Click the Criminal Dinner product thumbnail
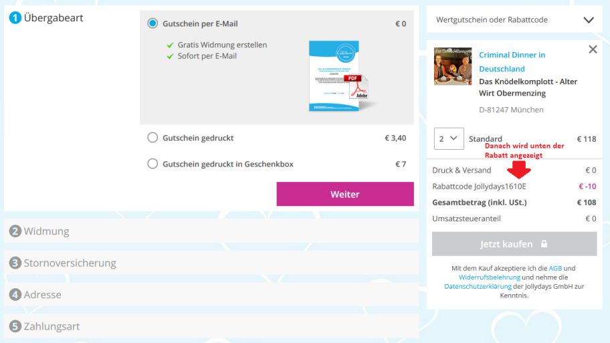The height and width of the screenshot is (343, 610). coord(453,66)
